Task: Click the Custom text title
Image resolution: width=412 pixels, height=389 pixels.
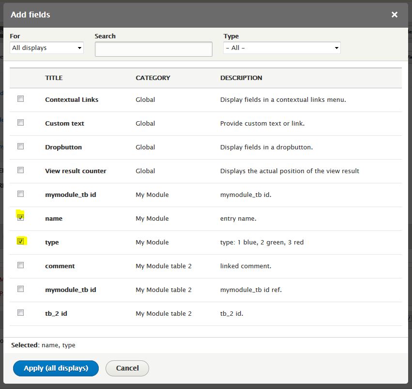Action: [x=64, y=123]
